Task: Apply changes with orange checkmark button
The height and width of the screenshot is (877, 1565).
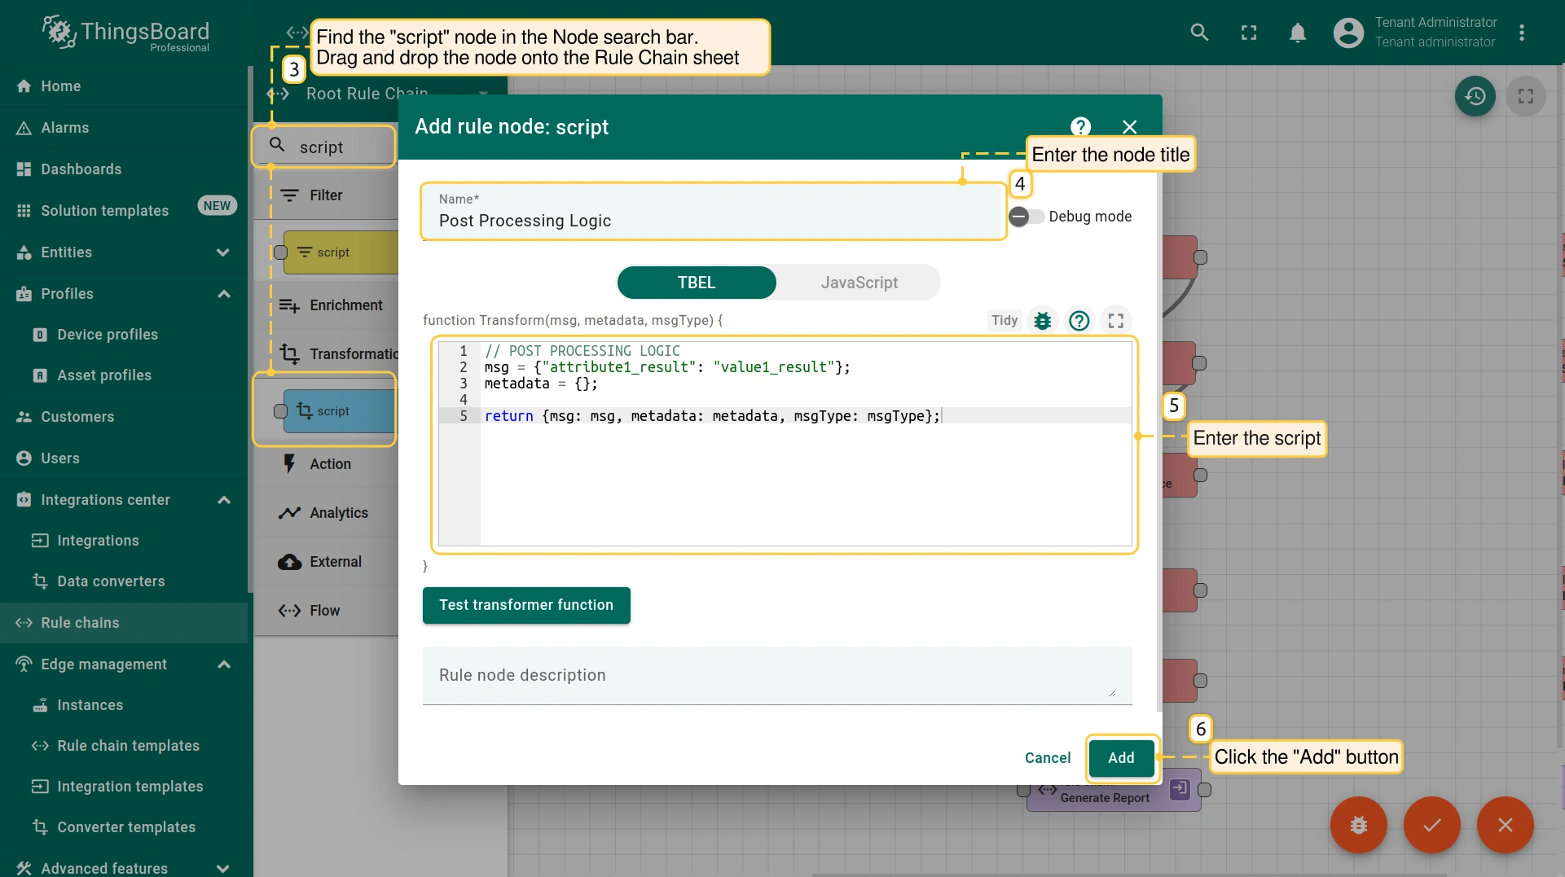Action: click(x=1431, y=825)
